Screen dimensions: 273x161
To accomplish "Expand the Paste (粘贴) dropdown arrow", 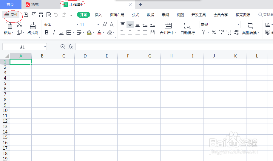I will coord(13,33).
